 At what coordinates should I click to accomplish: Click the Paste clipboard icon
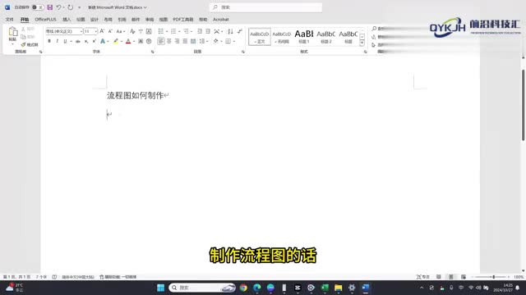[13, 32]
